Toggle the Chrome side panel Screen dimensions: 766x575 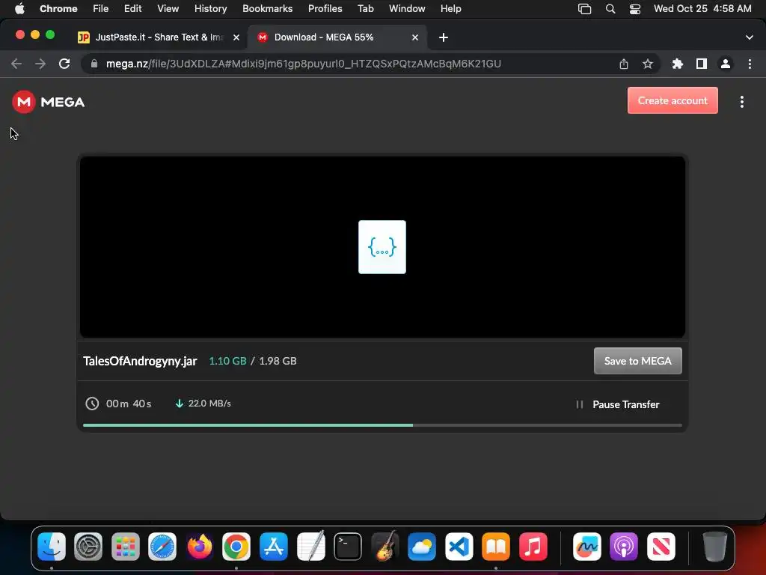702,64
